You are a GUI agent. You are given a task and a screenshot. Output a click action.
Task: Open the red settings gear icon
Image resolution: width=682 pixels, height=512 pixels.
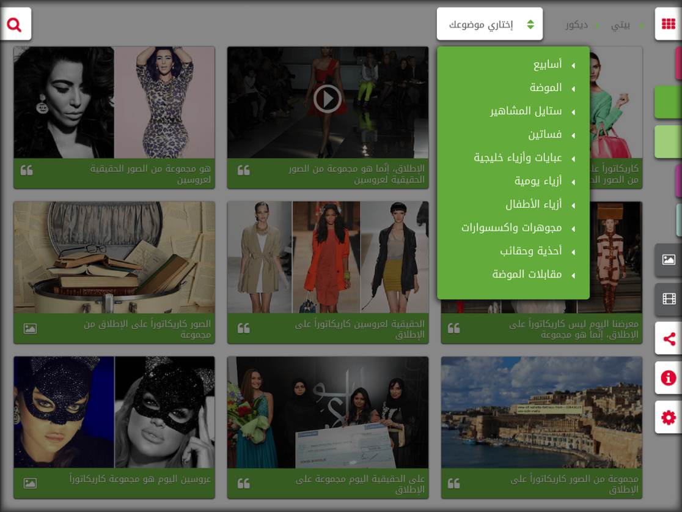pos(669,417)
